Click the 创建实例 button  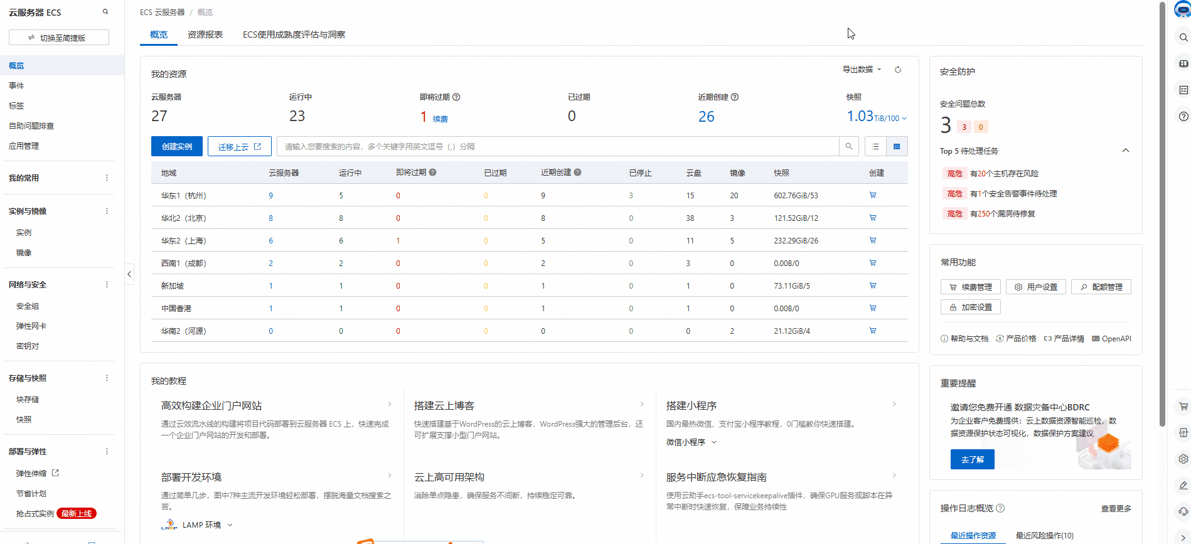(177, 146)
